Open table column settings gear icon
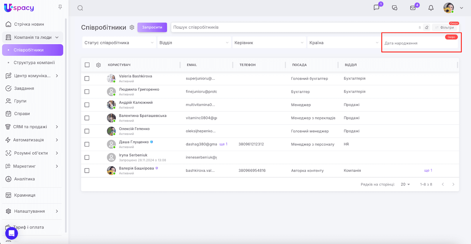Image resolution: width=471 pixels, height=244 pixels. 99,65
